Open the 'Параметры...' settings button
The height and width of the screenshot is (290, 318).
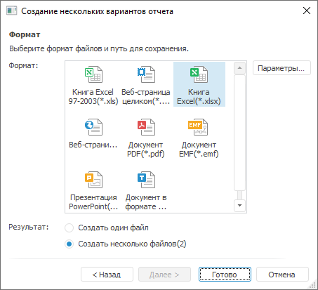(x=281, y=68)
